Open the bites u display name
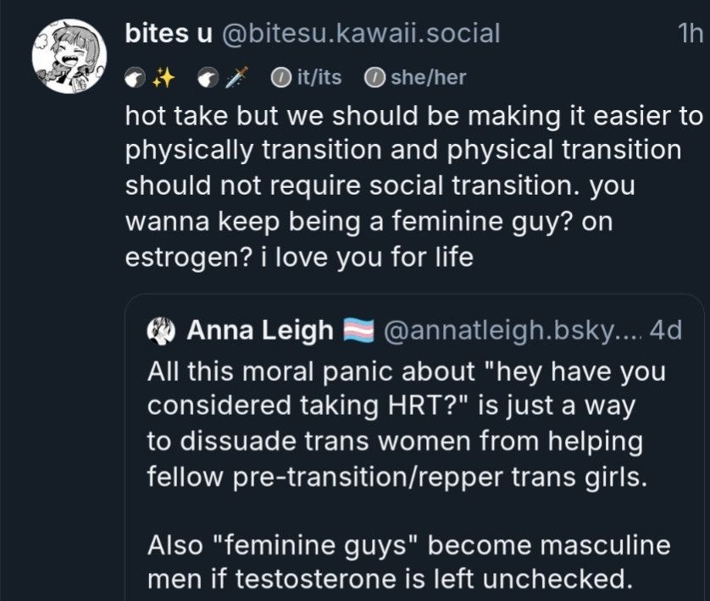 pos(169,33)
